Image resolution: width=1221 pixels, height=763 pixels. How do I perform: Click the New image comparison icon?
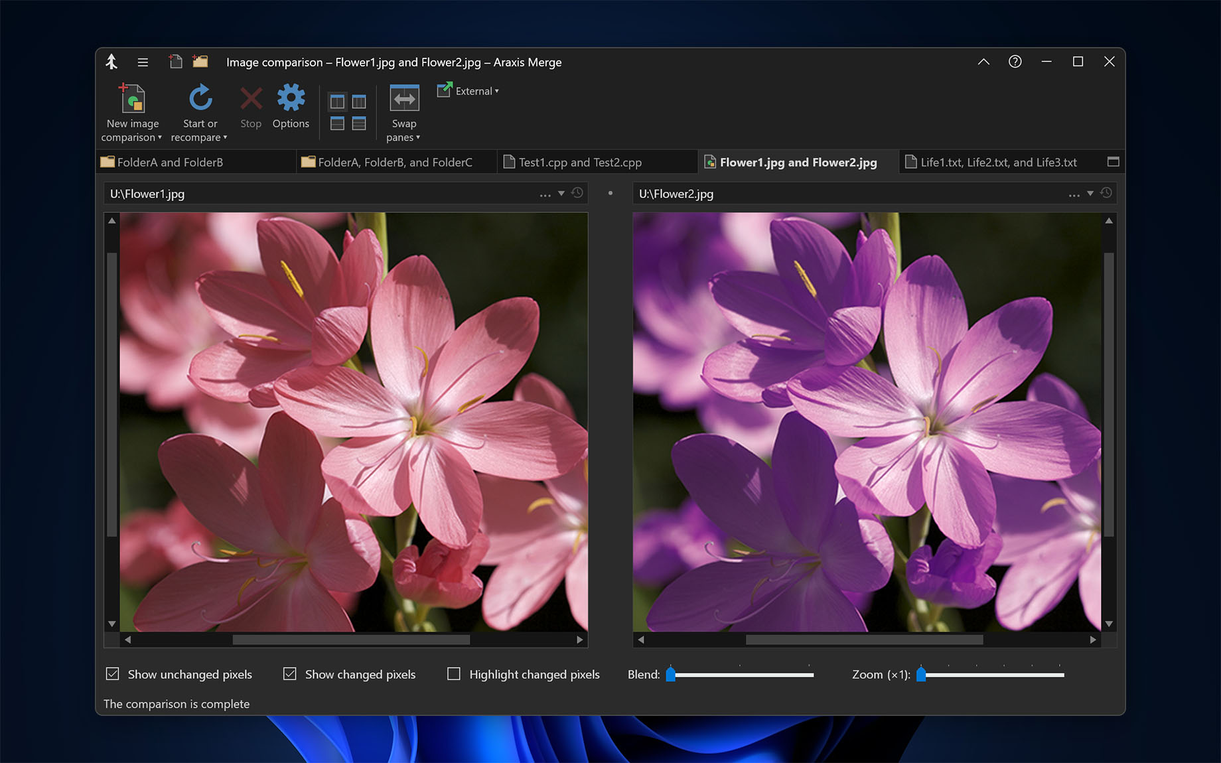[131, 100]
